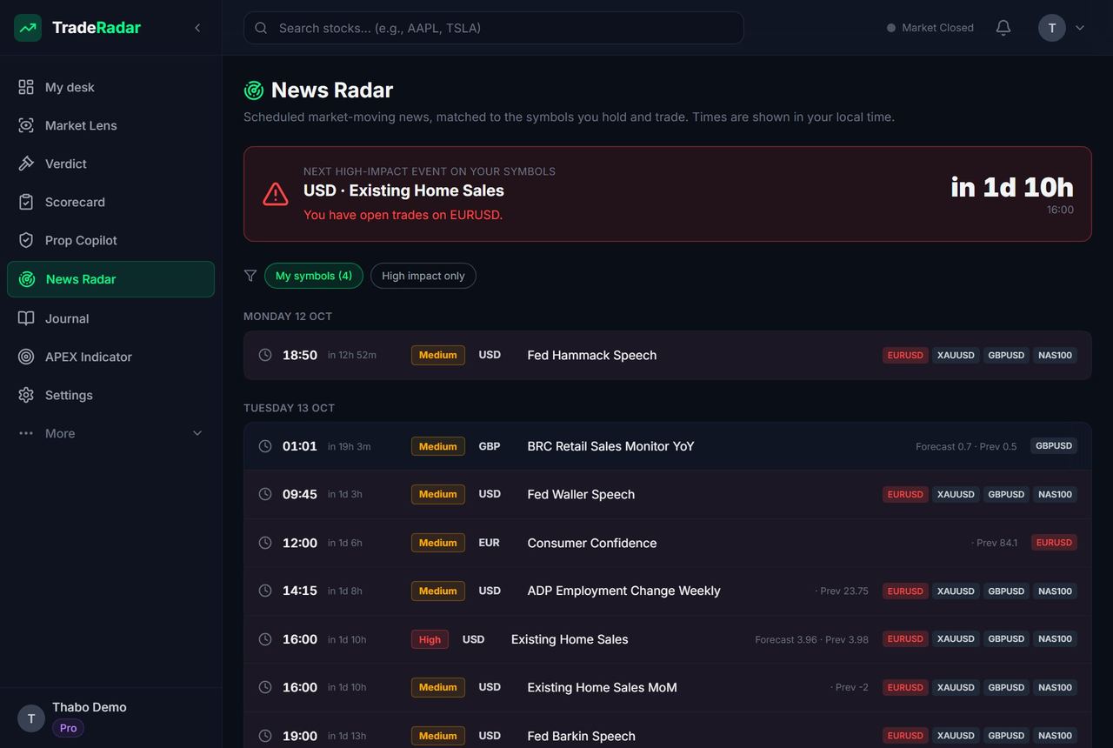Click the TradeRadar logo icon
This screenshot has height=748, width=1113.
28,28
